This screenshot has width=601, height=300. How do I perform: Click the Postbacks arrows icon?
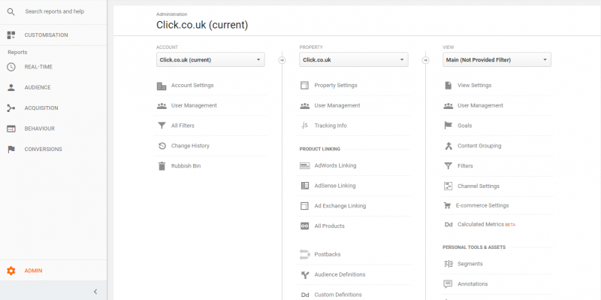(x=305, y=254)
